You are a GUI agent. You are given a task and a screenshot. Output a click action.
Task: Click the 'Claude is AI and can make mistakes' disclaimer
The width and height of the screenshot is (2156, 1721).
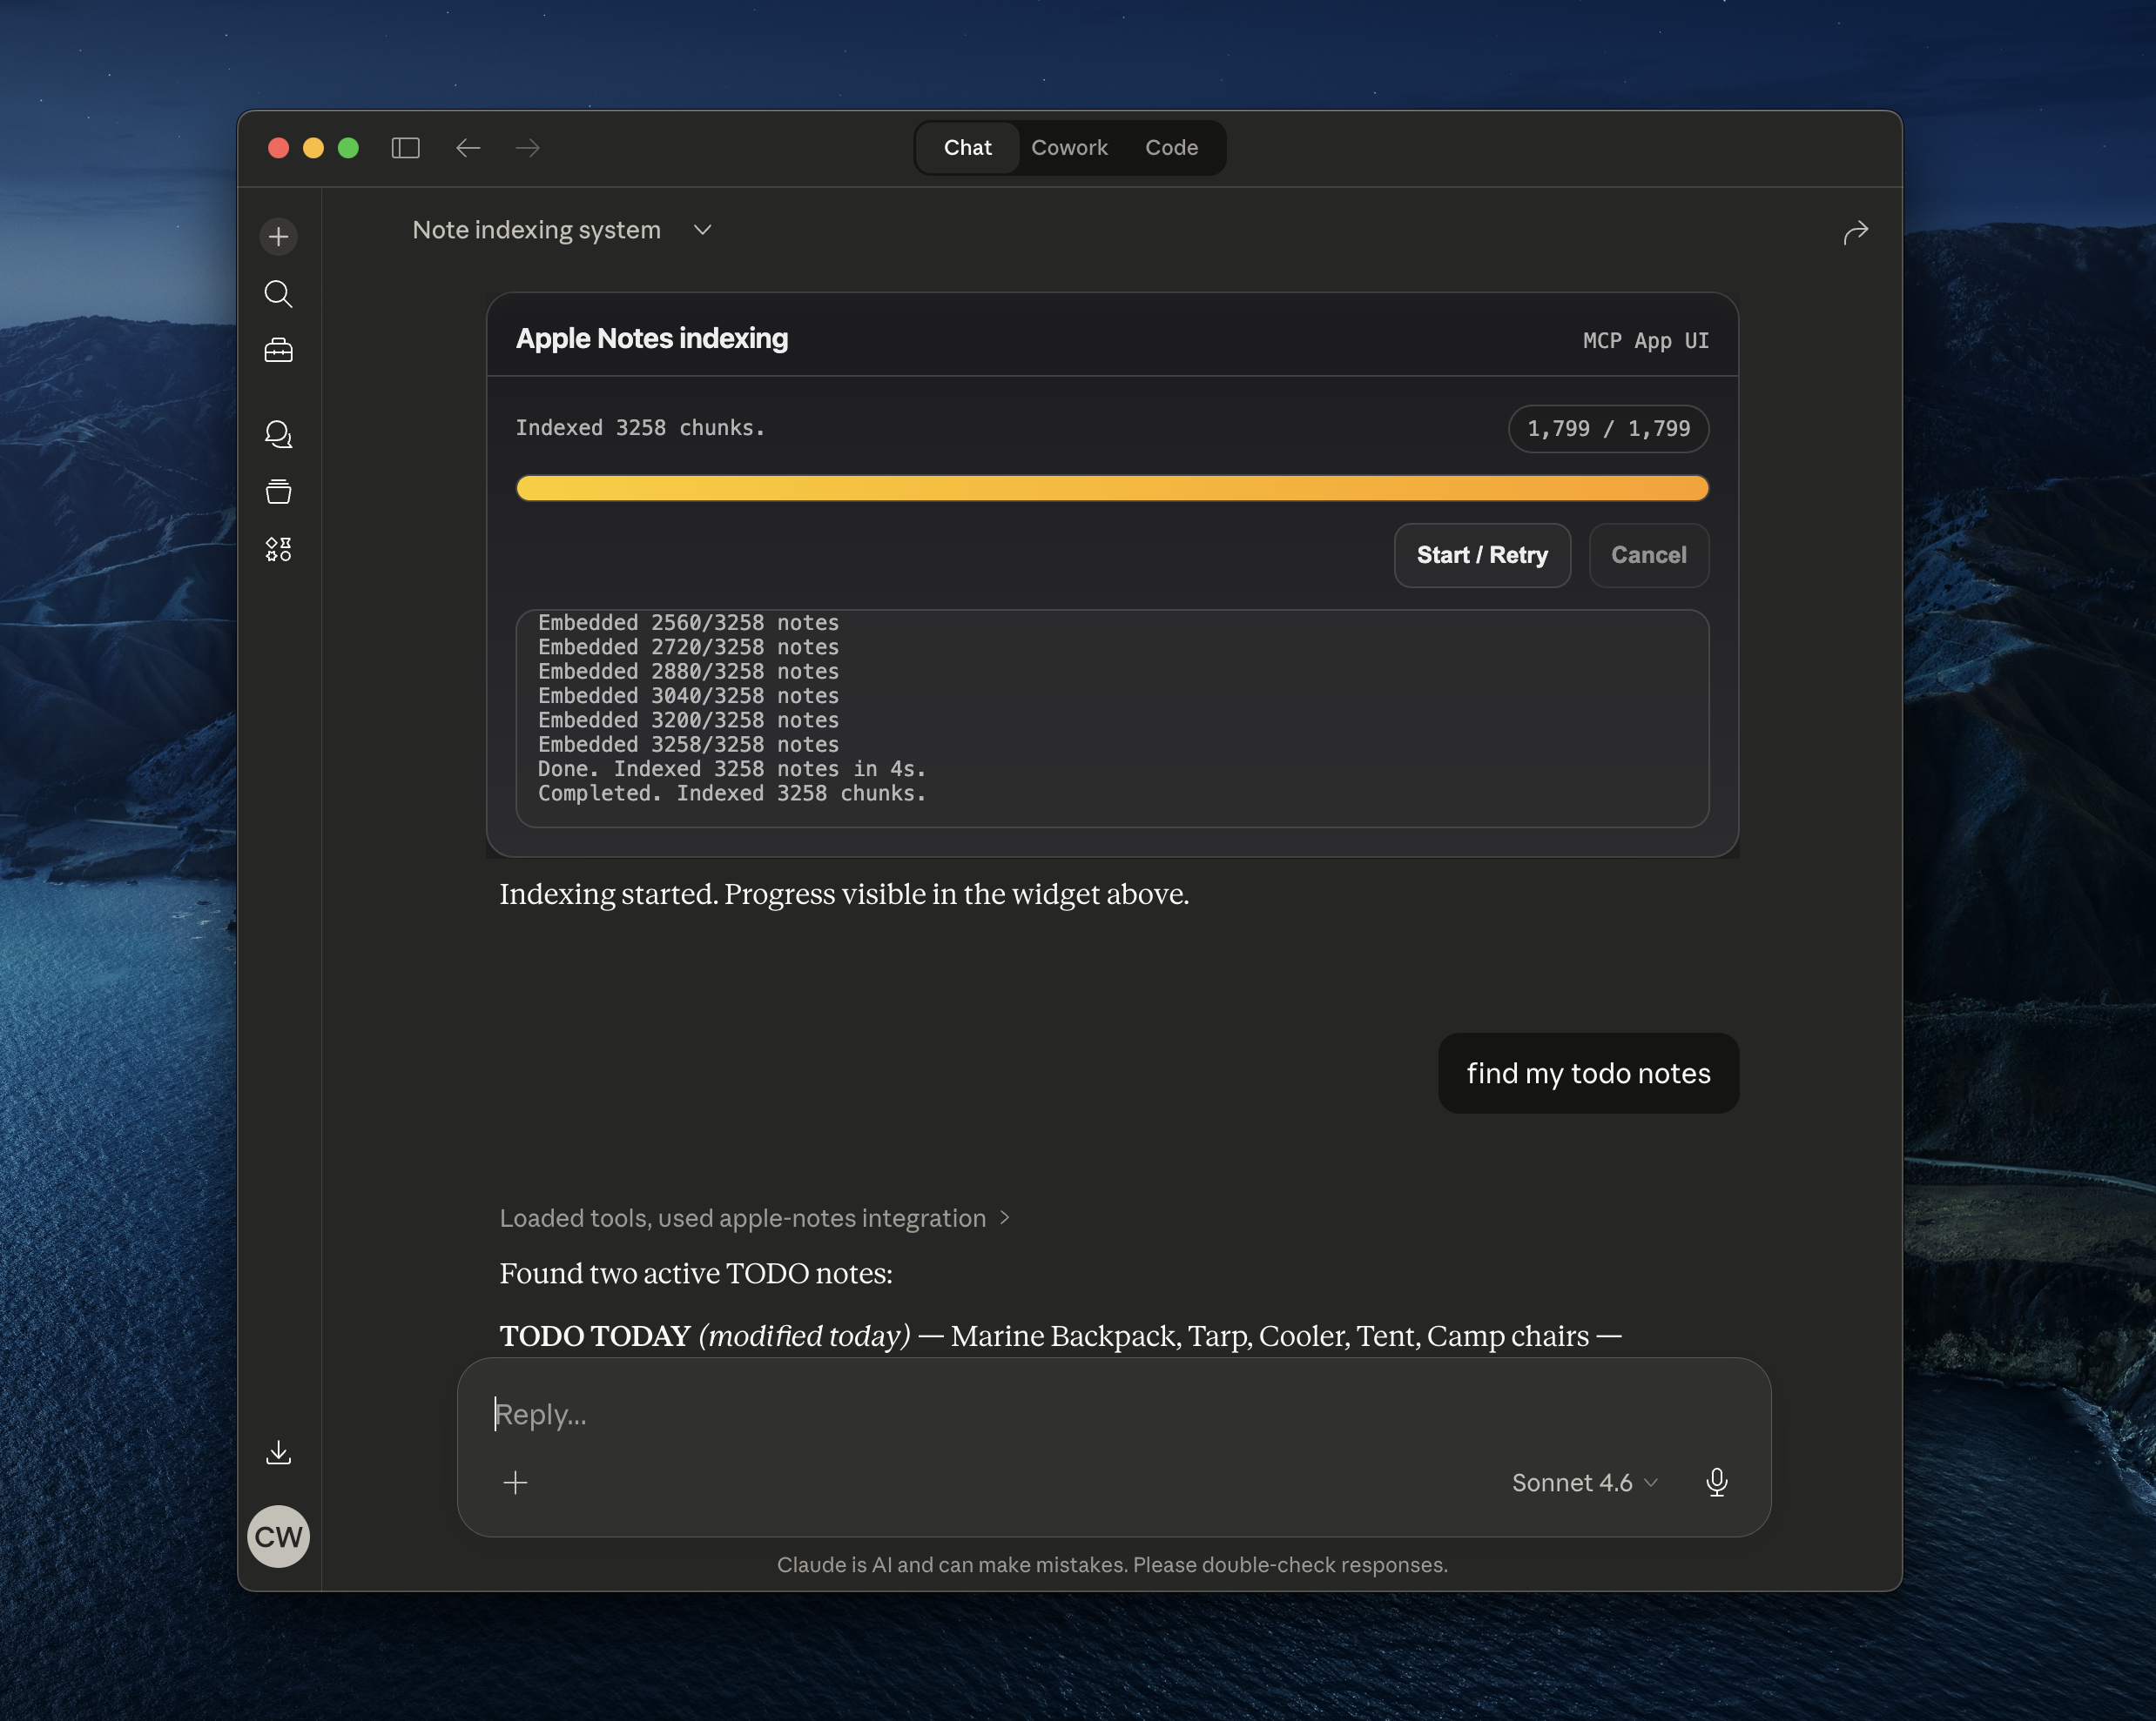pyautogui.click(x=1112, y=1565)
